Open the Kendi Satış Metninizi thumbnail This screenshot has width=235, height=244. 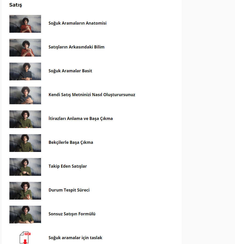tap(25, 95)
